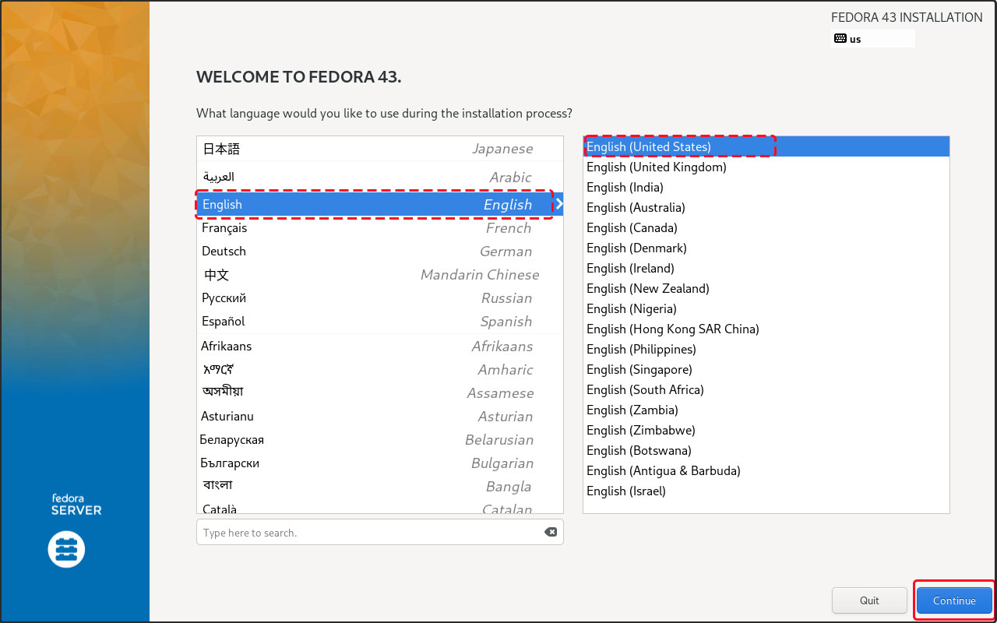Choose Русский in the language list

379,298
